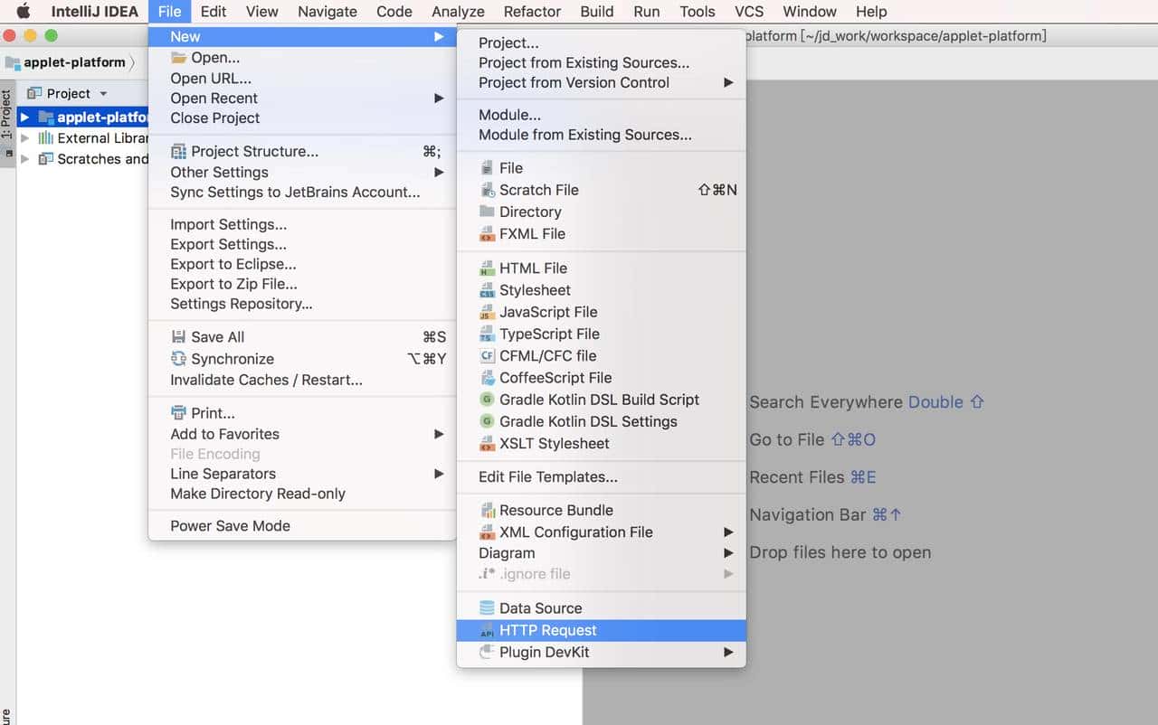Expand the Diagram submenu arrow
Screen dimensions: 1158x725
[x=728, y=553]
